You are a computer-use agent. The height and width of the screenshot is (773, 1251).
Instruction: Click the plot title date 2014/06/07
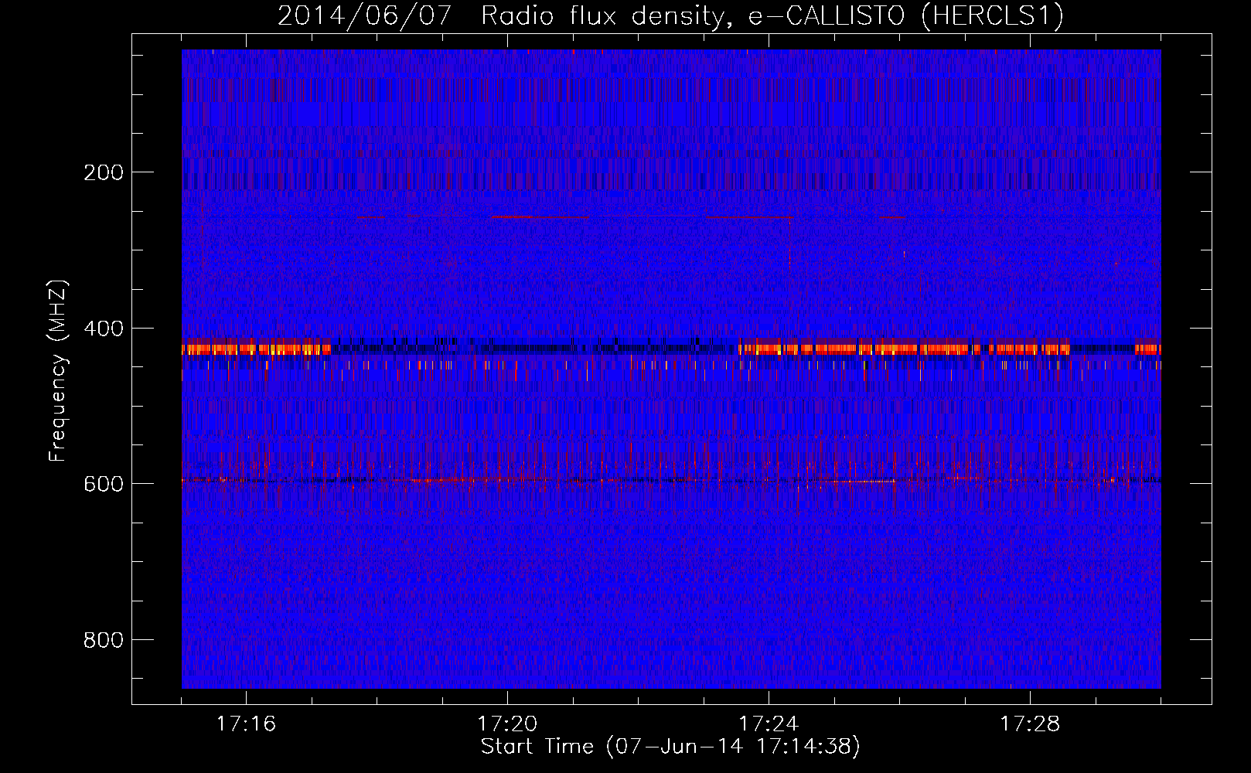tap(364, 15)
